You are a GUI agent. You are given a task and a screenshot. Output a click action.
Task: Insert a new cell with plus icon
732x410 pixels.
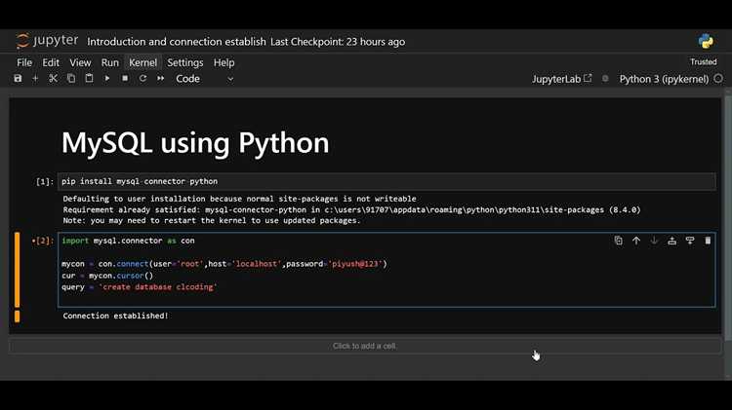35,78
